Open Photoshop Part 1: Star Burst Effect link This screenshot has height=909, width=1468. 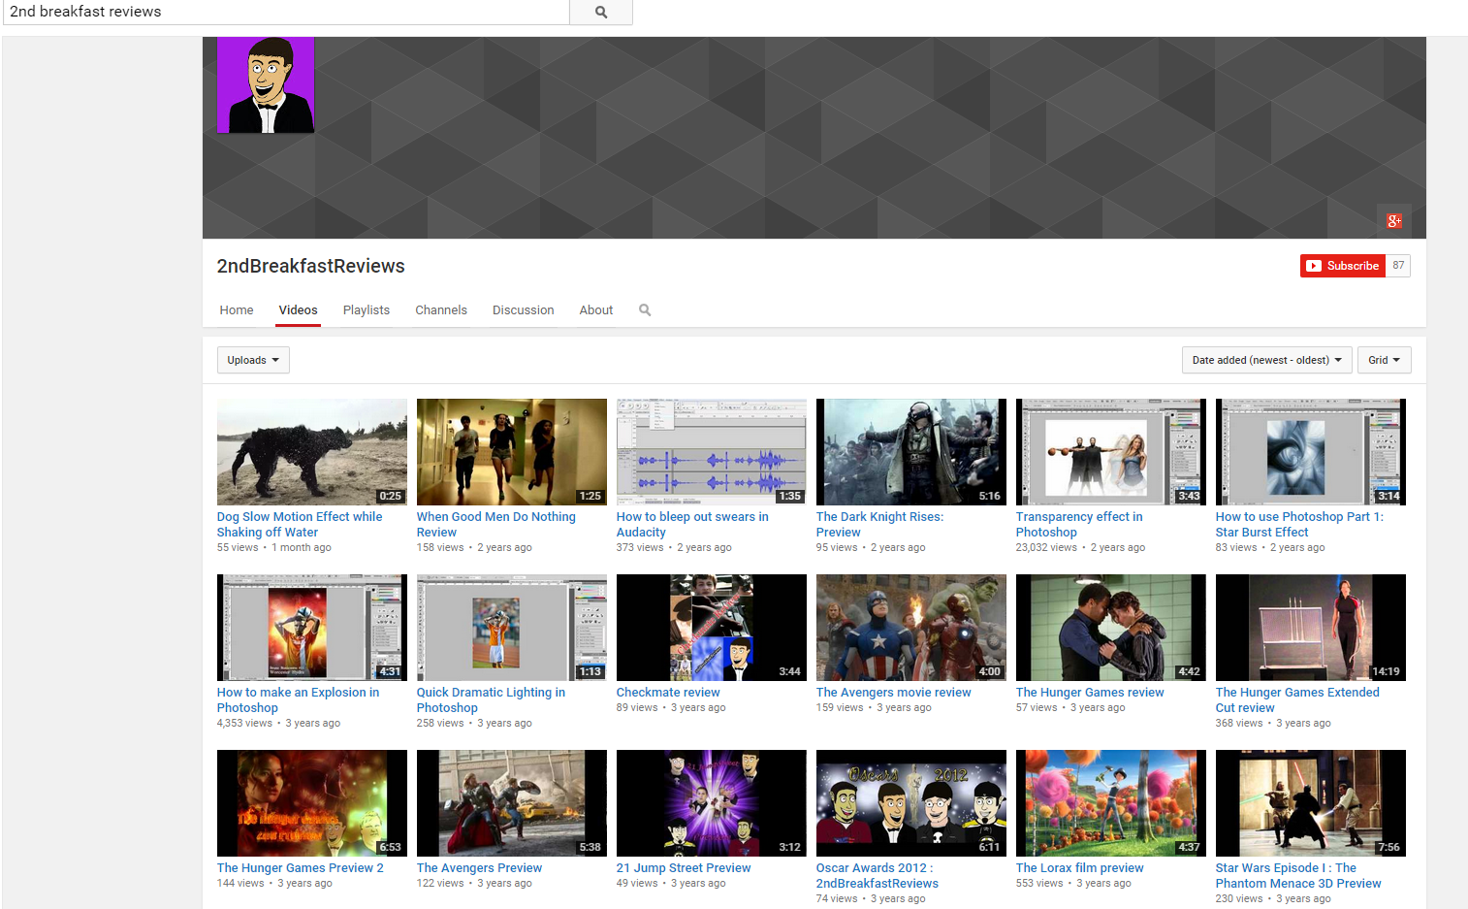tap(1299, 525)
